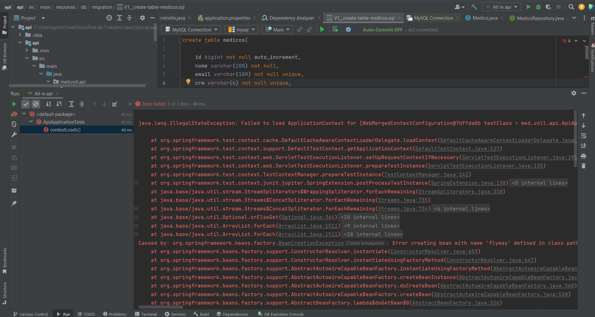Export test results icon

pos(115,104)
